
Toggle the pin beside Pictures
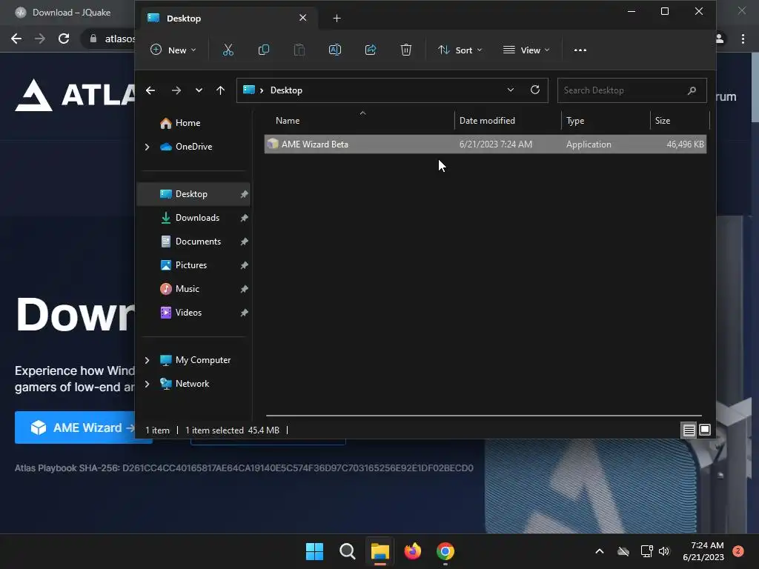245,265
